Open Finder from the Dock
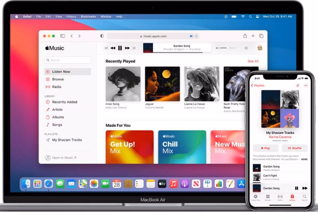This screenshot has width=318, height=212. click(x=26, y=184)
